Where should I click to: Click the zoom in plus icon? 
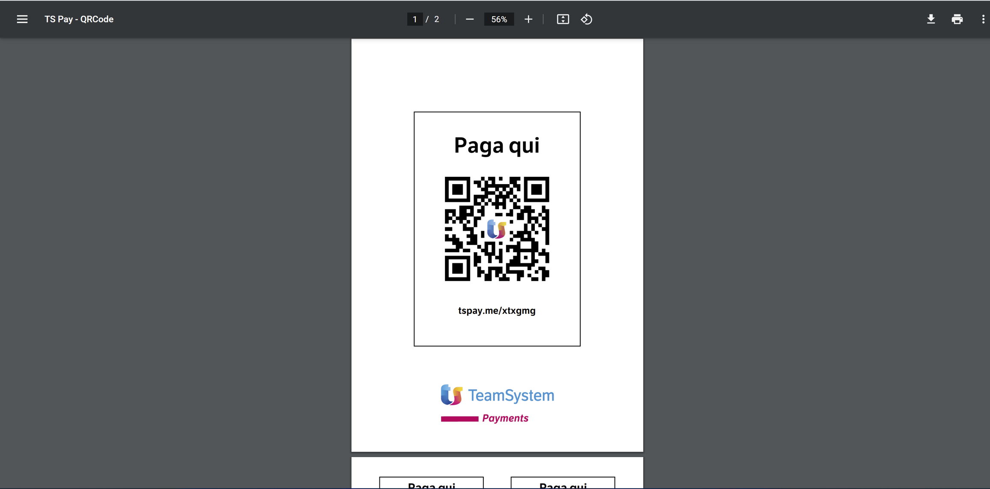(x=528, y=19)
